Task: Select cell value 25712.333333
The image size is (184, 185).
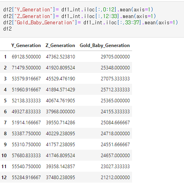Action: (x=115, y=90)
